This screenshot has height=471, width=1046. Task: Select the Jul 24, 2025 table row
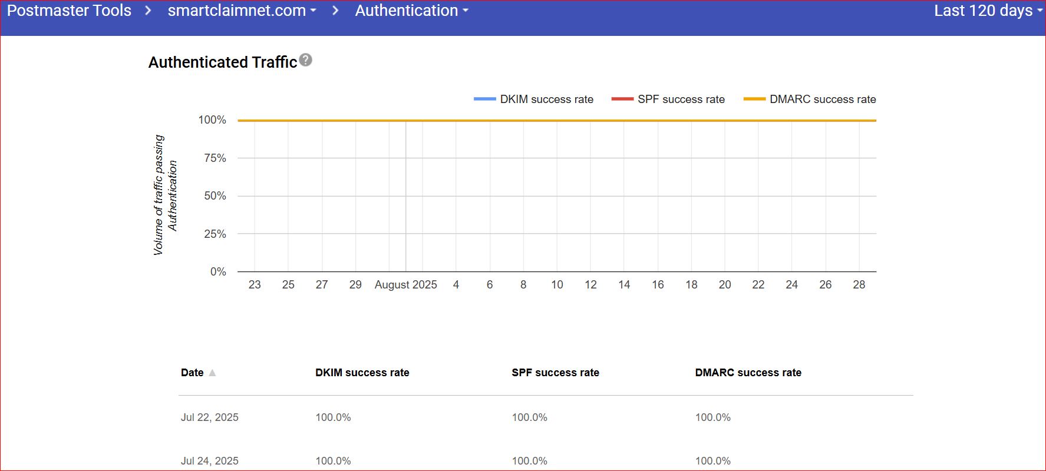coord(210,460)
